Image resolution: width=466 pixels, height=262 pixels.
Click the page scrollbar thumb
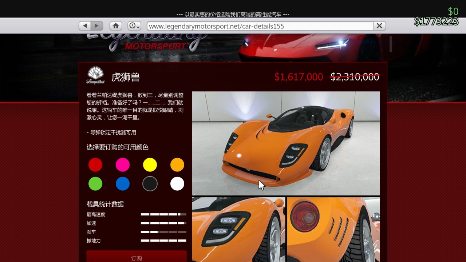coord(391,44)
